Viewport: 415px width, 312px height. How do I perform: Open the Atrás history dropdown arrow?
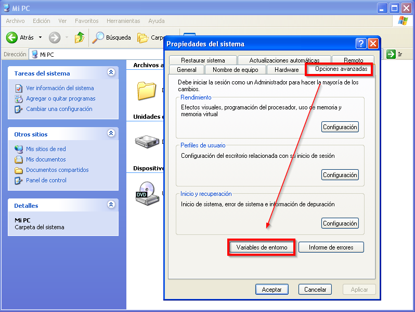40,38
